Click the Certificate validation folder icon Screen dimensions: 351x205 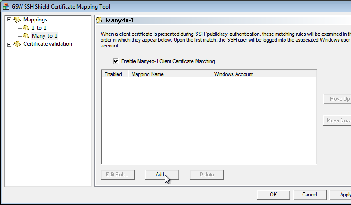pos(17,44)
